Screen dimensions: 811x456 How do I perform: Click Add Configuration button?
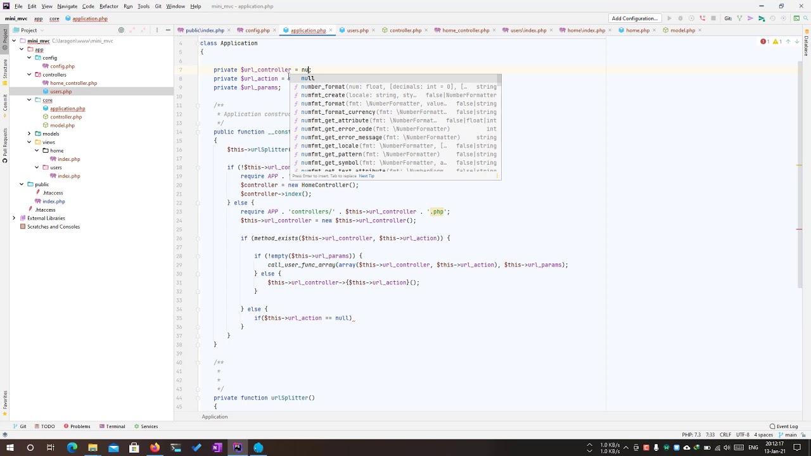pos(635,18)
